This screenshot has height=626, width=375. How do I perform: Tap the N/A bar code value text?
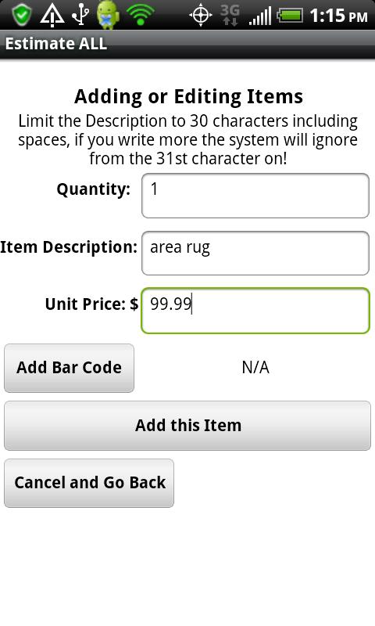255,367
